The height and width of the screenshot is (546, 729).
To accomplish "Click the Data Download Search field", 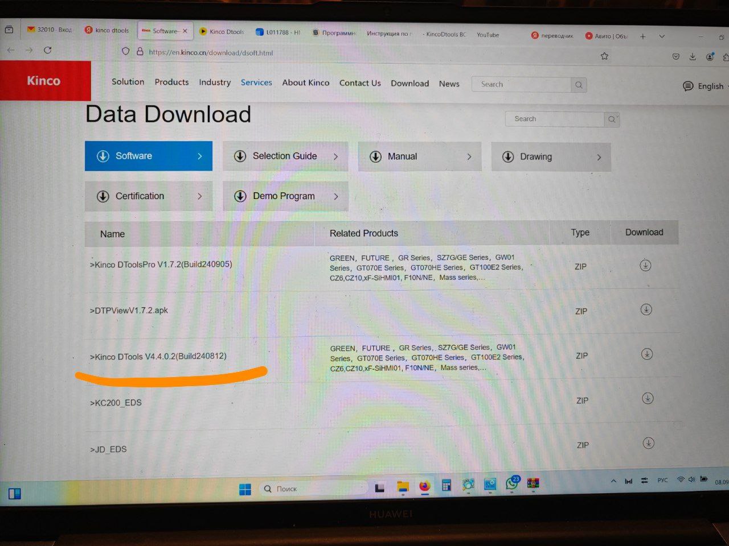I will pyautogui.click(x=555, y=119).
